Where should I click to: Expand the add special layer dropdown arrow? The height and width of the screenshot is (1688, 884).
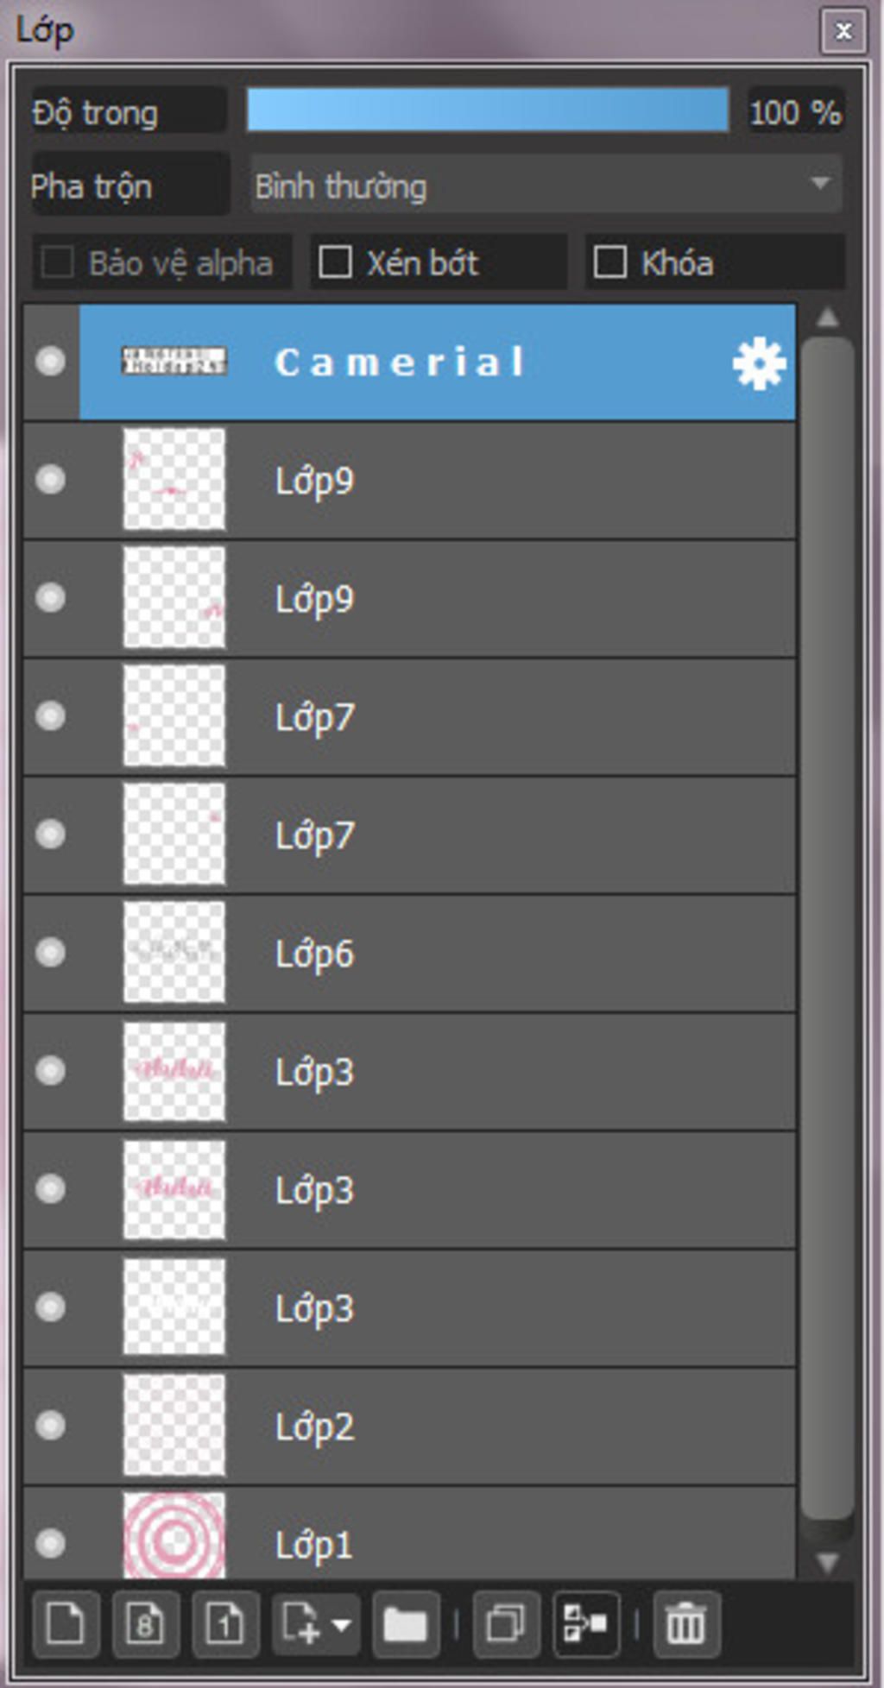point(342,1626)
